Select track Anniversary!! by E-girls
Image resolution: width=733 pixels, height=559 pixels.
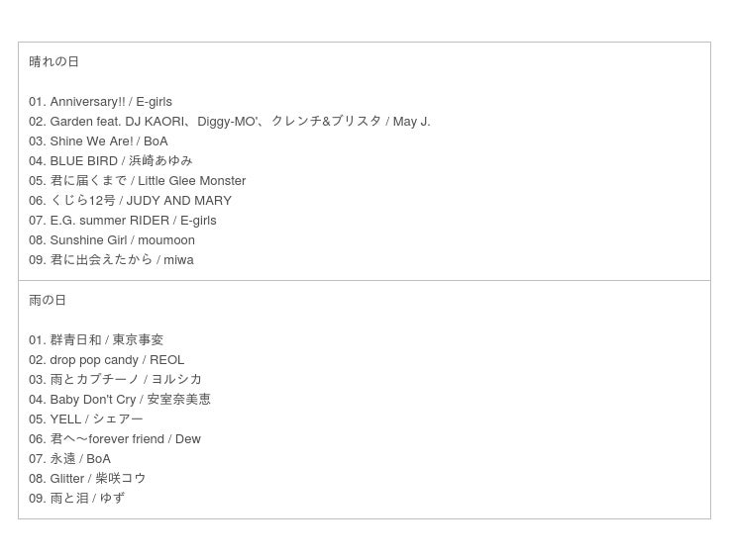click(x=100, y=101)
